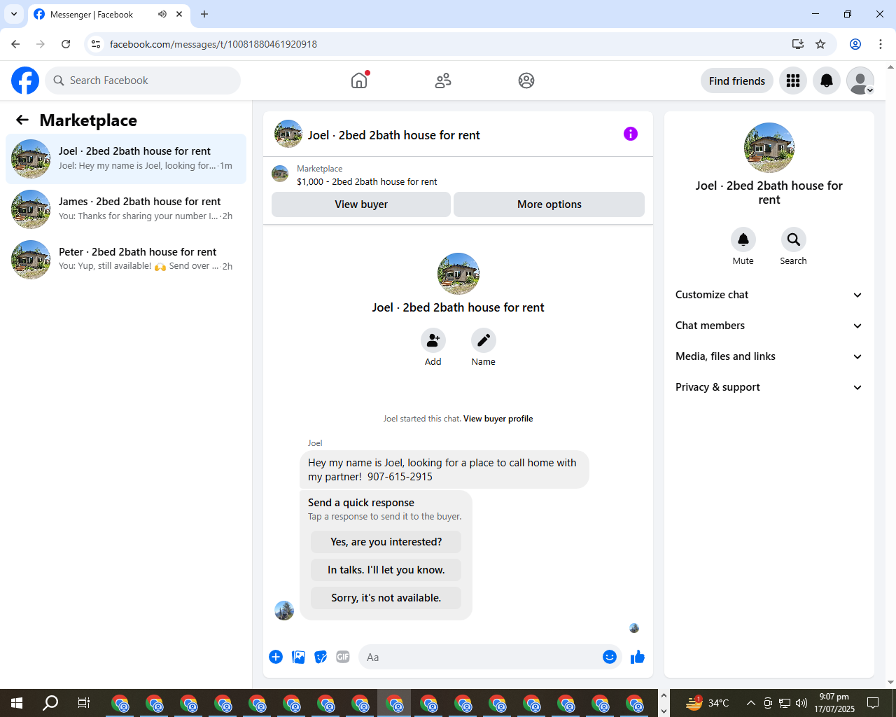Click the house photo in chat header
The width and height of the screenshot is (896, 717).
288,134
